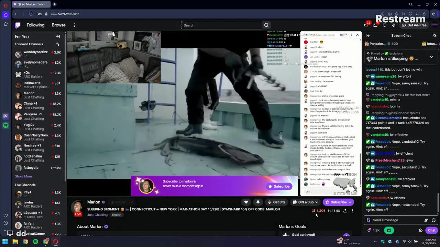This screenshot has height=247, width=440.
Task: Open the Opera sidebar bookmarks star icon
Action: point(5,24)
